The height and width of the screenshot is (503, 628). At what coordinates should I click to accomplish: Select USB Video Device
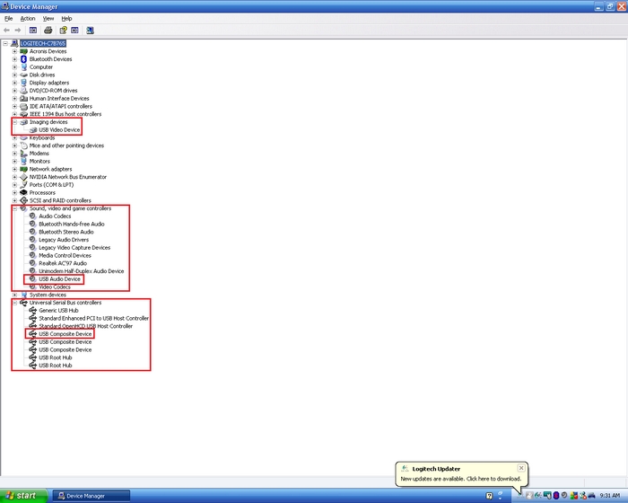[59, 130]
